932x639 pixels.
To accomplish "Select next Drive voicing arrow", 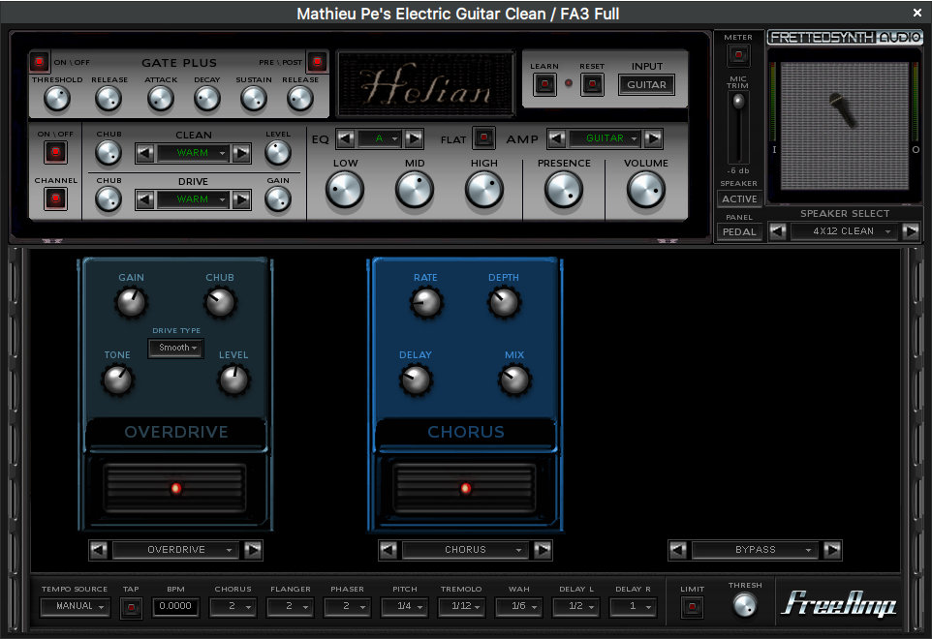I will [241, 199].
